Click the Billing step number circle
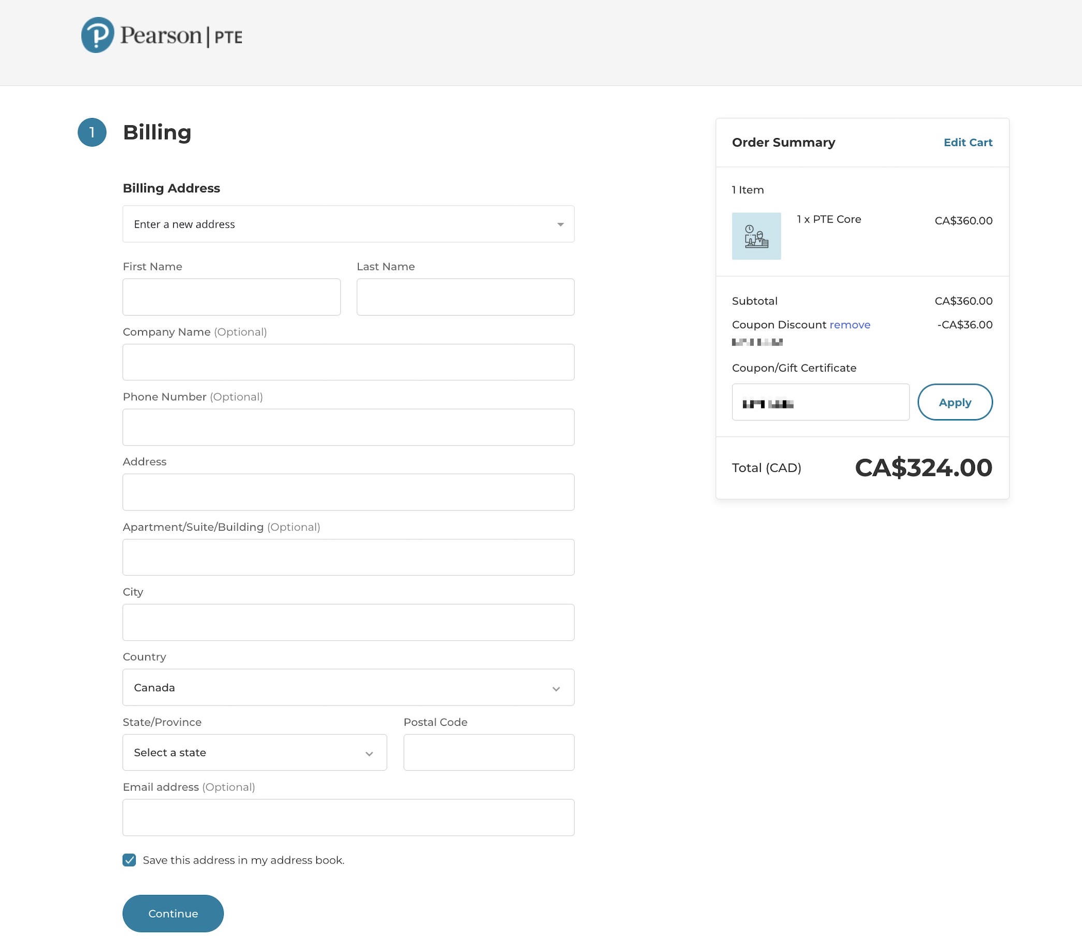 click(92, 132)
